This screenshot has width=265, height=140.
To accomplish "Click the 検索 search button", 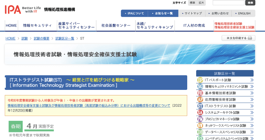I will 250,3.
